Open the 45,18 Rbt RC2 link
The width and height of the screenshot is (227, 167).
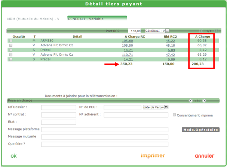click(170, 46)
